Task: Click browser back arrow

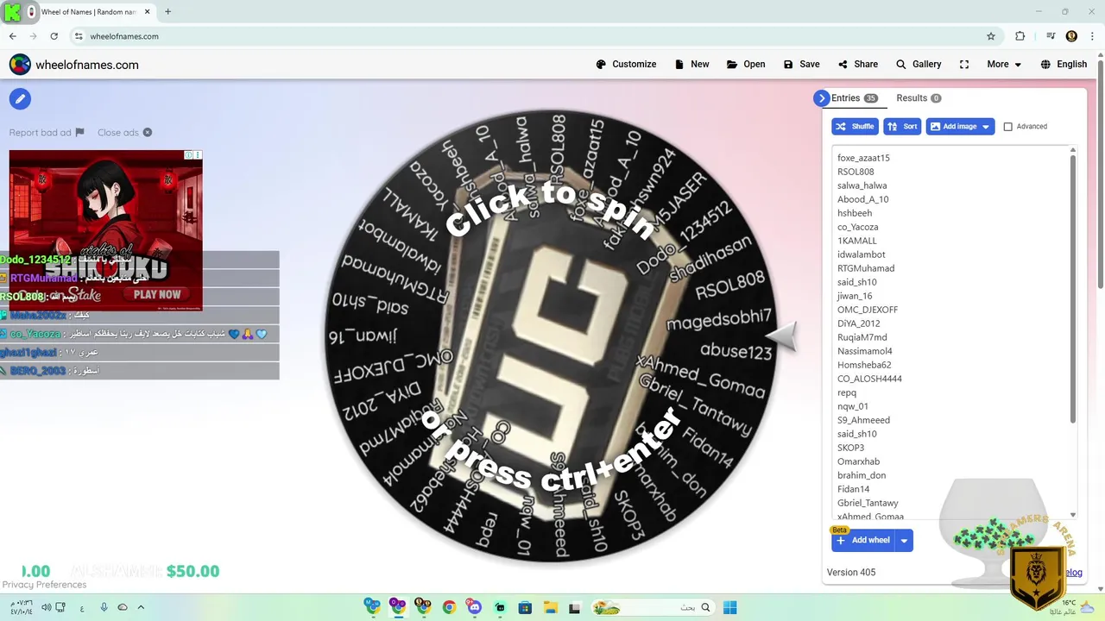Action: coord(12,36)
